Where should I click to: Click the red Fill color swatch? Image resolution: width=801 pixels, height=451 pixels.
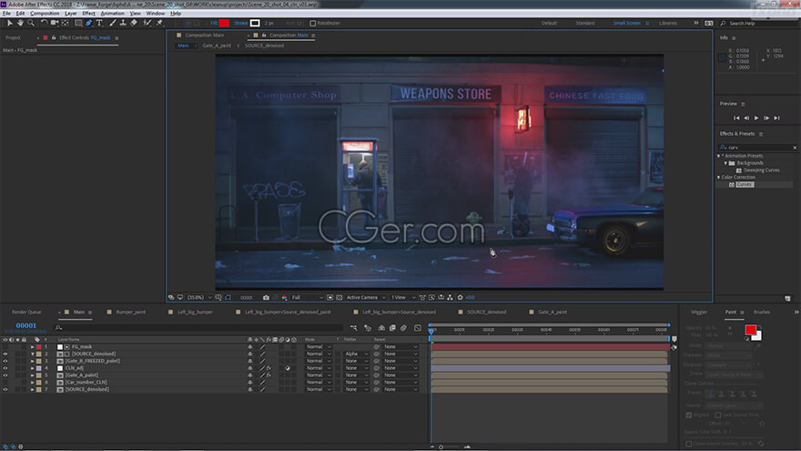(x=224, y=23)
